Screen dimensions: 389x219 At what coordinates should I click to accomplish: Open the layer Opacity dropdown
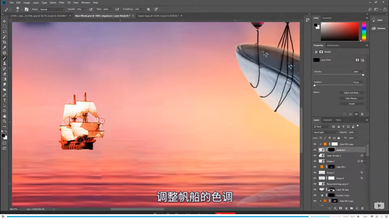(x=357, y=132)
